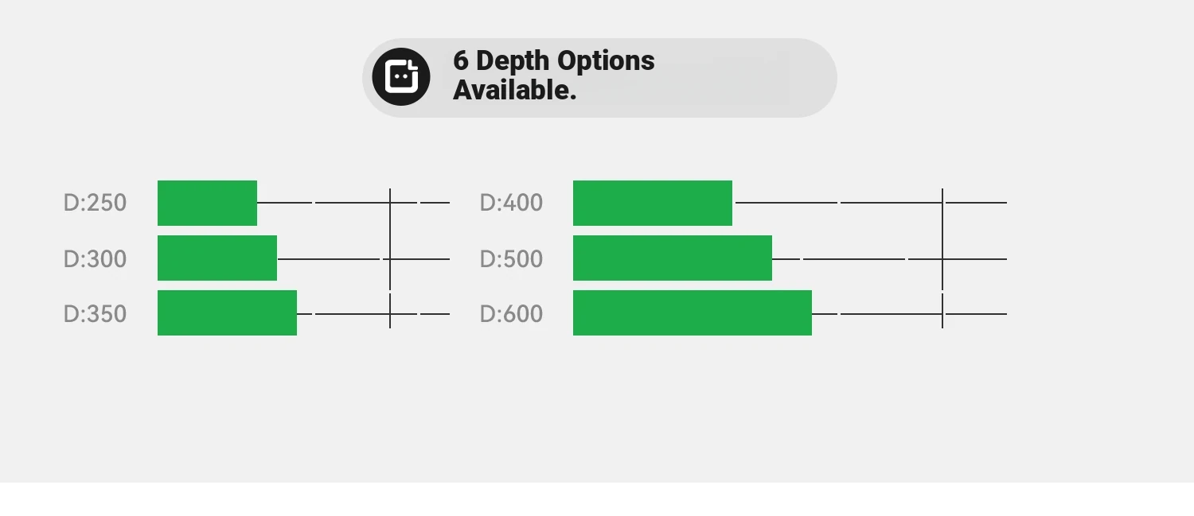Image resolution: width=1194 pixels, height=516 pixels.
Task: Select the D:250 depth label
Action: point(95,203)
